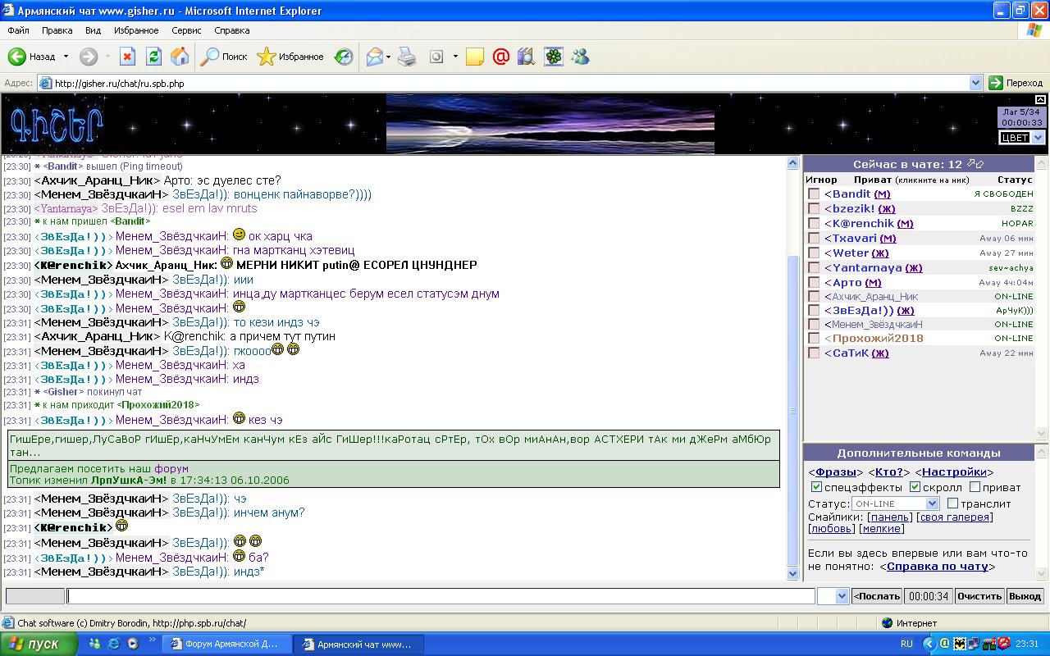This screenshot has height=656, width=1050.
Task: Open the Справка по чату link
Action: [x=937, y=566]
